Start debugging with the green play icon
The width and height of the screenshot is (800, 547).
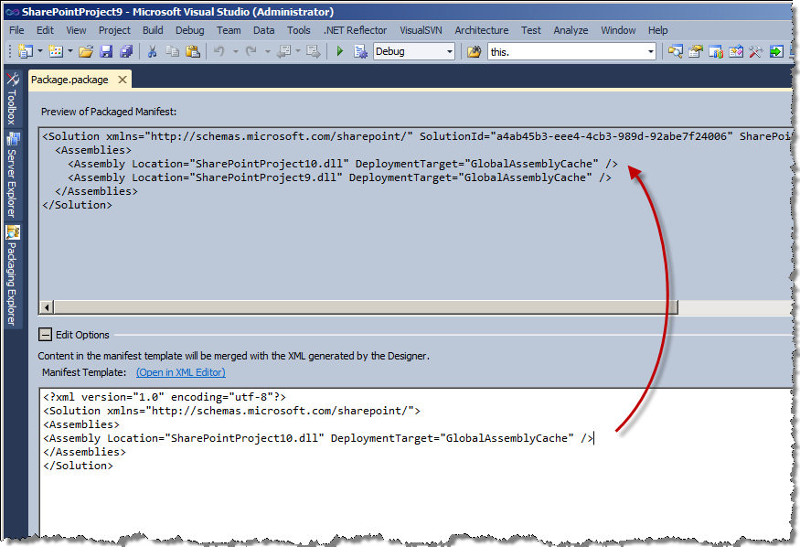340,51
